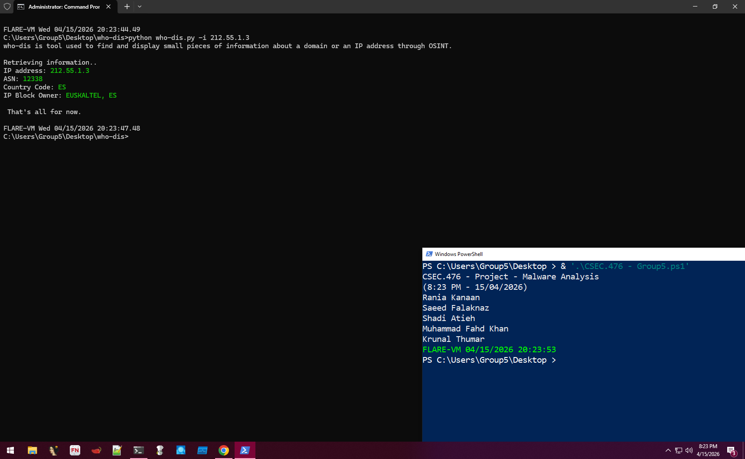
Task: Expand the Terminal new-tab profile dropdown
Action: [140, 7]
